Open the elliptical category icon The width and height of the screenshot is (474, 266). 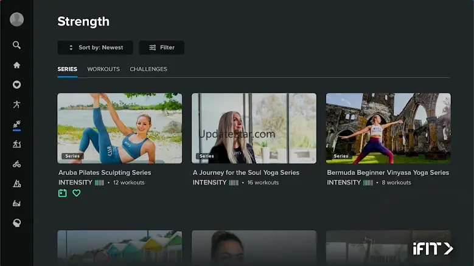click(x=16, y=183)
